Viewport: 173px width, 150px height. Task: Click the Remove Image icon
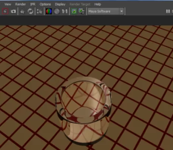[x=82, y=11]
